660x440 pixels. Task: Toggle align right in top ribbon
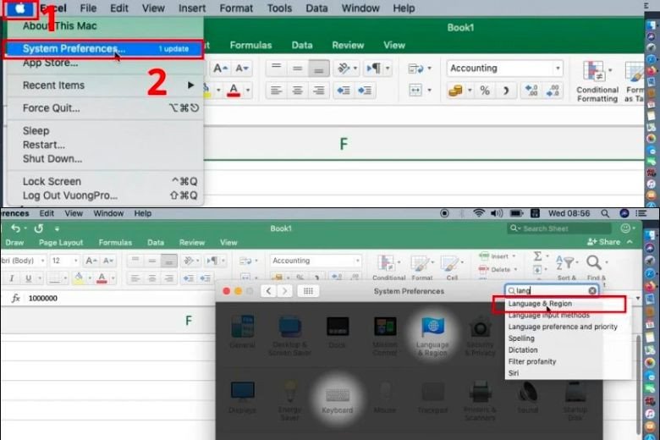tap(319, 91)
